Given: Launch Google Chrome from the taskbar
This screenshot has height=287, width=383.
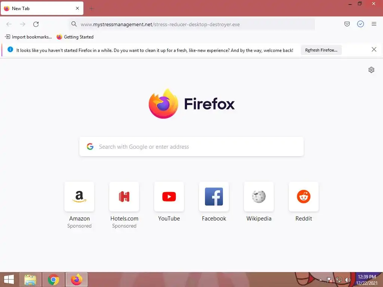Looking at the screenshot, I should click(53, 280).
